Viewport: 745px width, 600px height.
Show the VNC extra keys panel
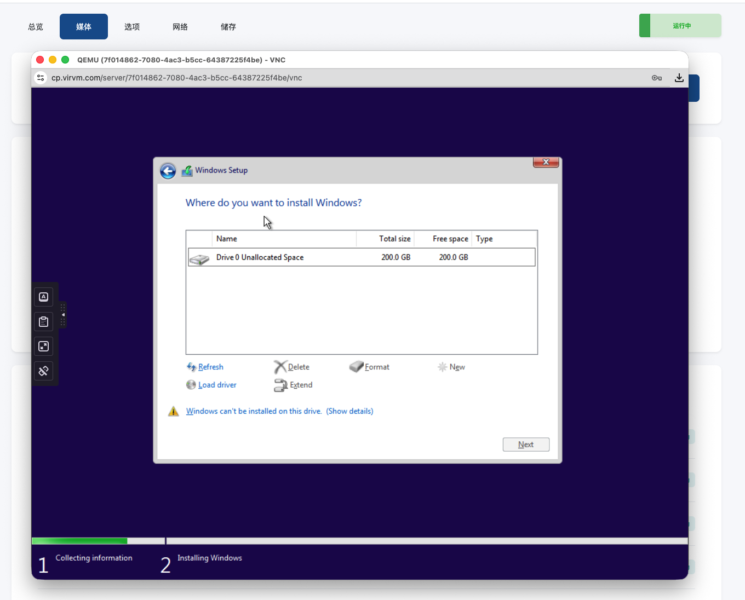tap(44, 297)
